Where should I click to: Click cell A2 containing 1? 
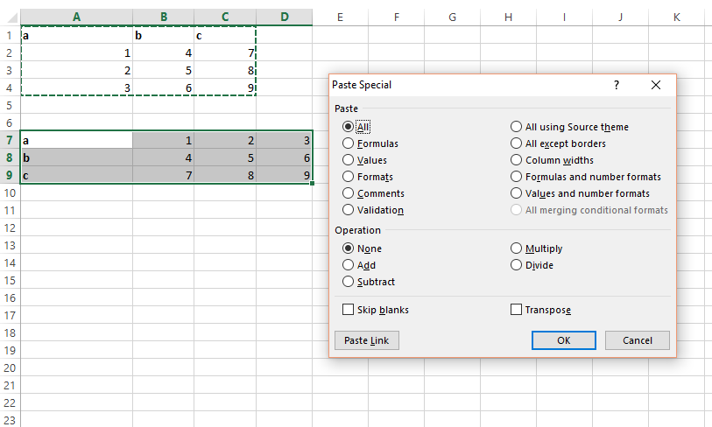pos(77,53)
